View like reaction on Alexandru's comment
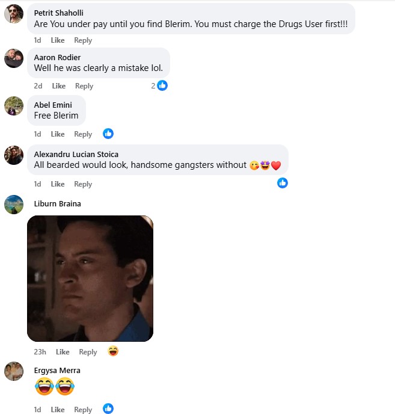 coord(283,183)
